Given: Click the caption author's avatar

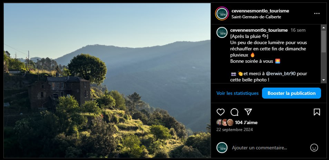Looking at the screenshot, I should (222, 32).
